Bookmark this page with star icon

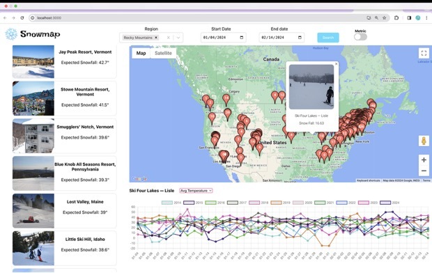(x=385, y=18)
